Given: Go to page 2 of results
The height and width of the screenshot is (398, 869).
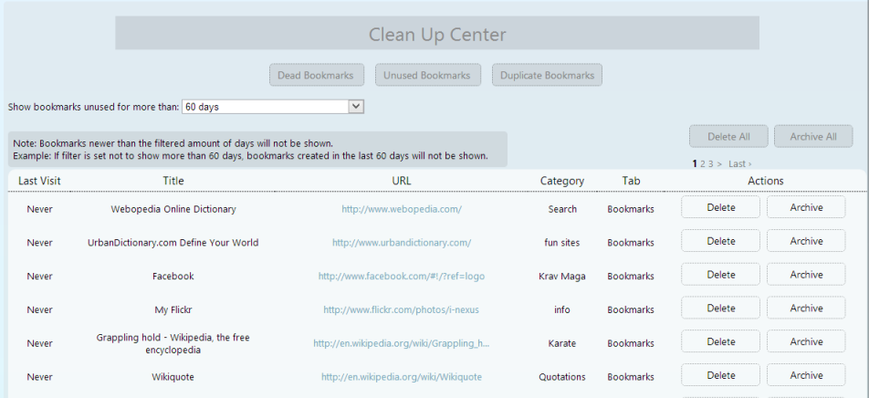Looking at the screenshot, I should pyautogui.click(x=703, y=164).
